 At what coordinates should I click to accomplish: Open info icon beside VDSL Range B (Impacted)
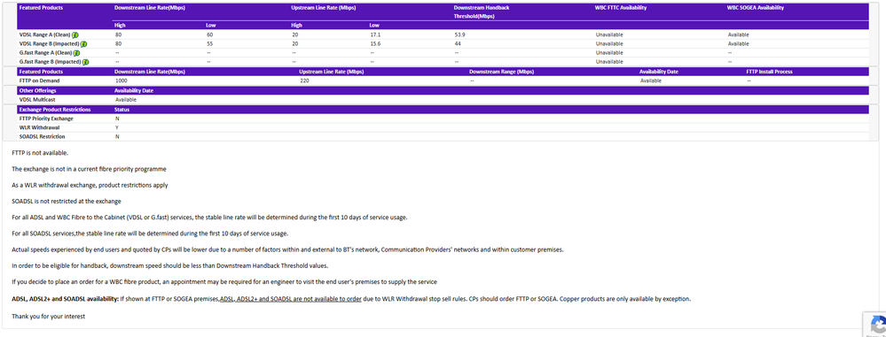tap(83, 44)
